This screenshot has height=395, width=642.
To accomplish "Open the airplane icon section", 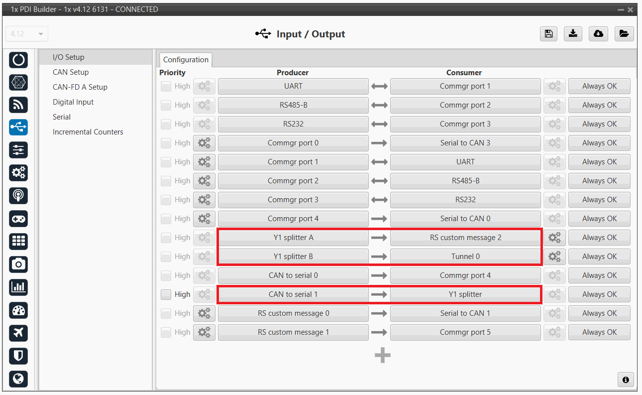I will click(18, 333).
